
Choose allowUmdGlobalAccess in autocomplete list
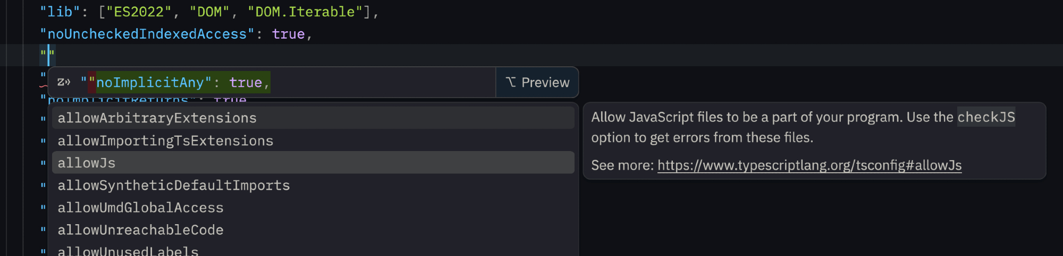140,207
